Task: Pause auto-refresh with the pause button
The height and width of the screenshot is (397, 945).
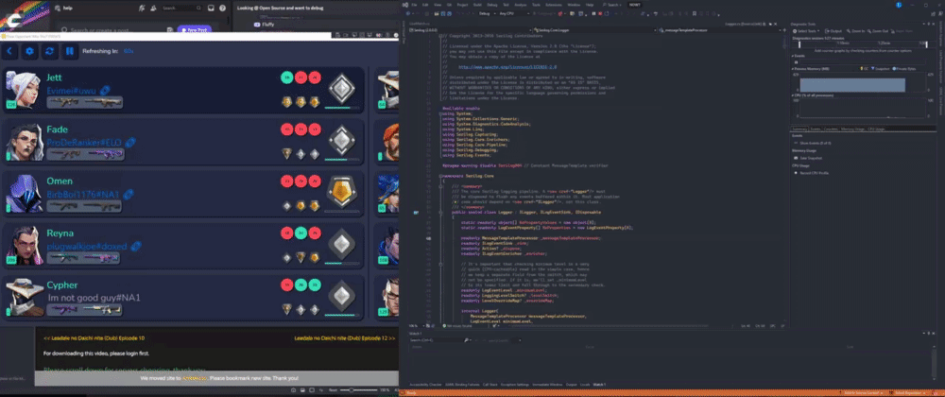Action: click(70, 50)
